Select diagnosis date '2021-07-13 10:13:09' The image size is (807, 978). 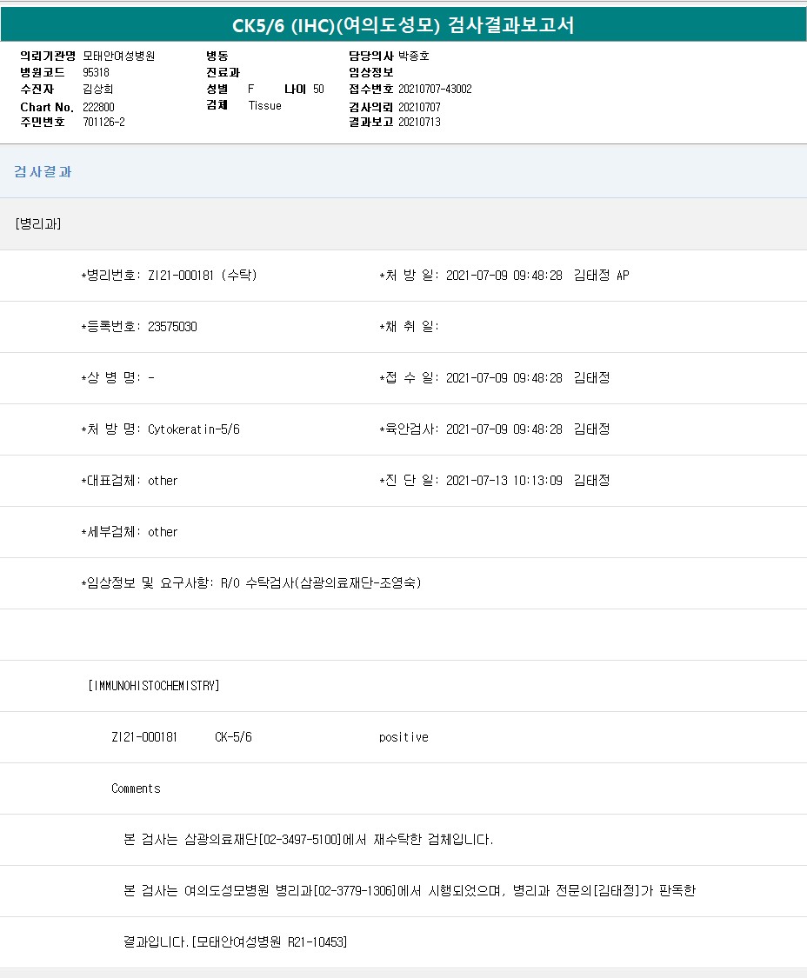504,481
